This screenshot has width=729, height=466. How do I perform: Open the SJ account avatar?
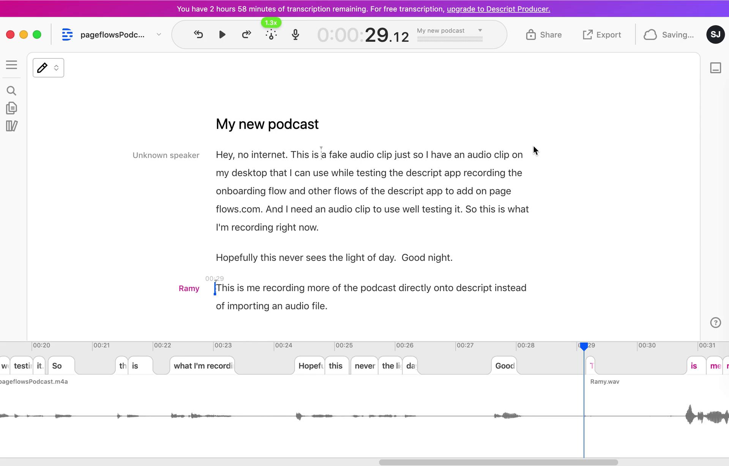[715, 35]
